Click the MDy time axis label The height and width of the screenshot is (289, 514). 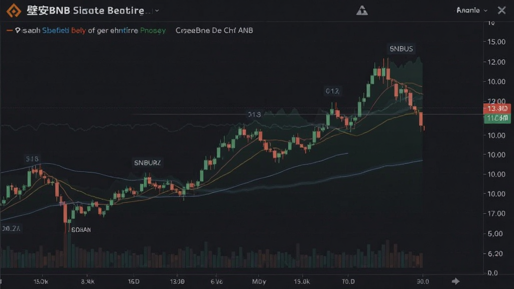click(259, 281)
